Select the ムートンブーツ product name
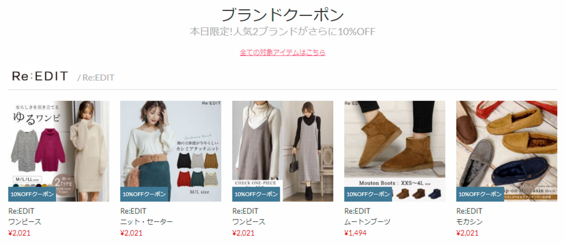Image resolution: width=565 pixels, height=246 pixels. [x=367, y=222]
